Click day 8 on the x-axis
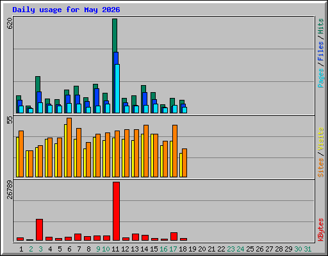Screen dimensions: 328x256 tap(88, 249)
